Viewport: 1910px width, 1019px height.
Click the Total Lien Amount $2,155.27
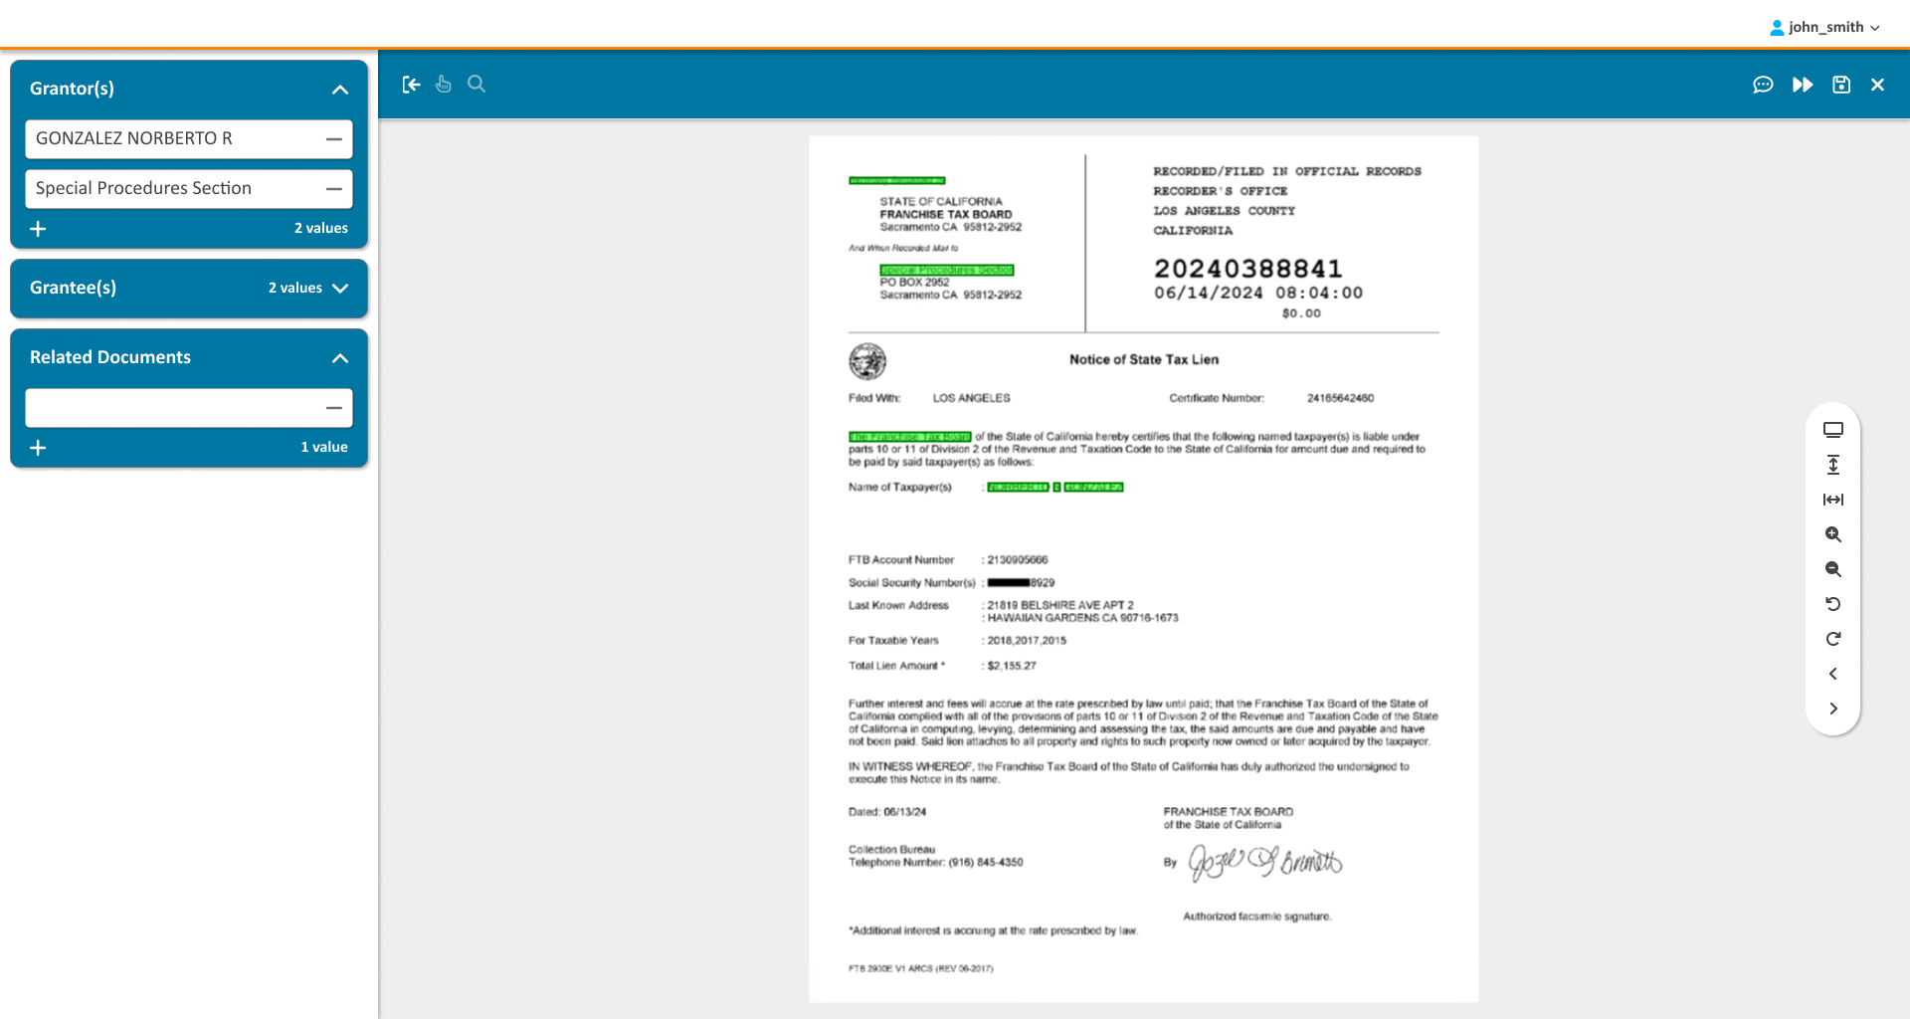1012,666
